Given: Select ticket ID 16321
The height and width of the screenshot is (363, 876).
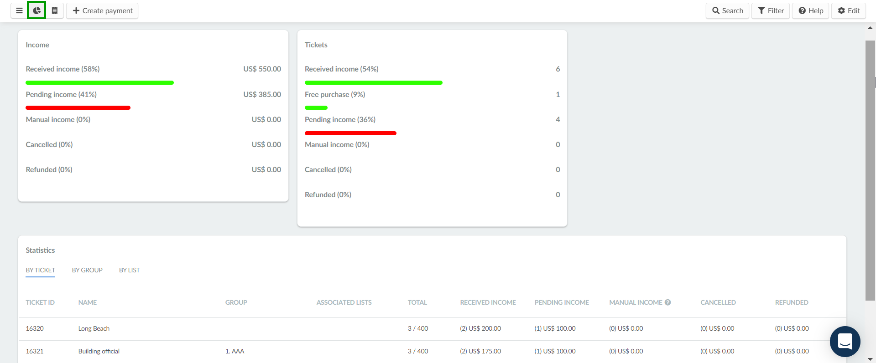Looking at the screenshot, I should click(35, 351).
